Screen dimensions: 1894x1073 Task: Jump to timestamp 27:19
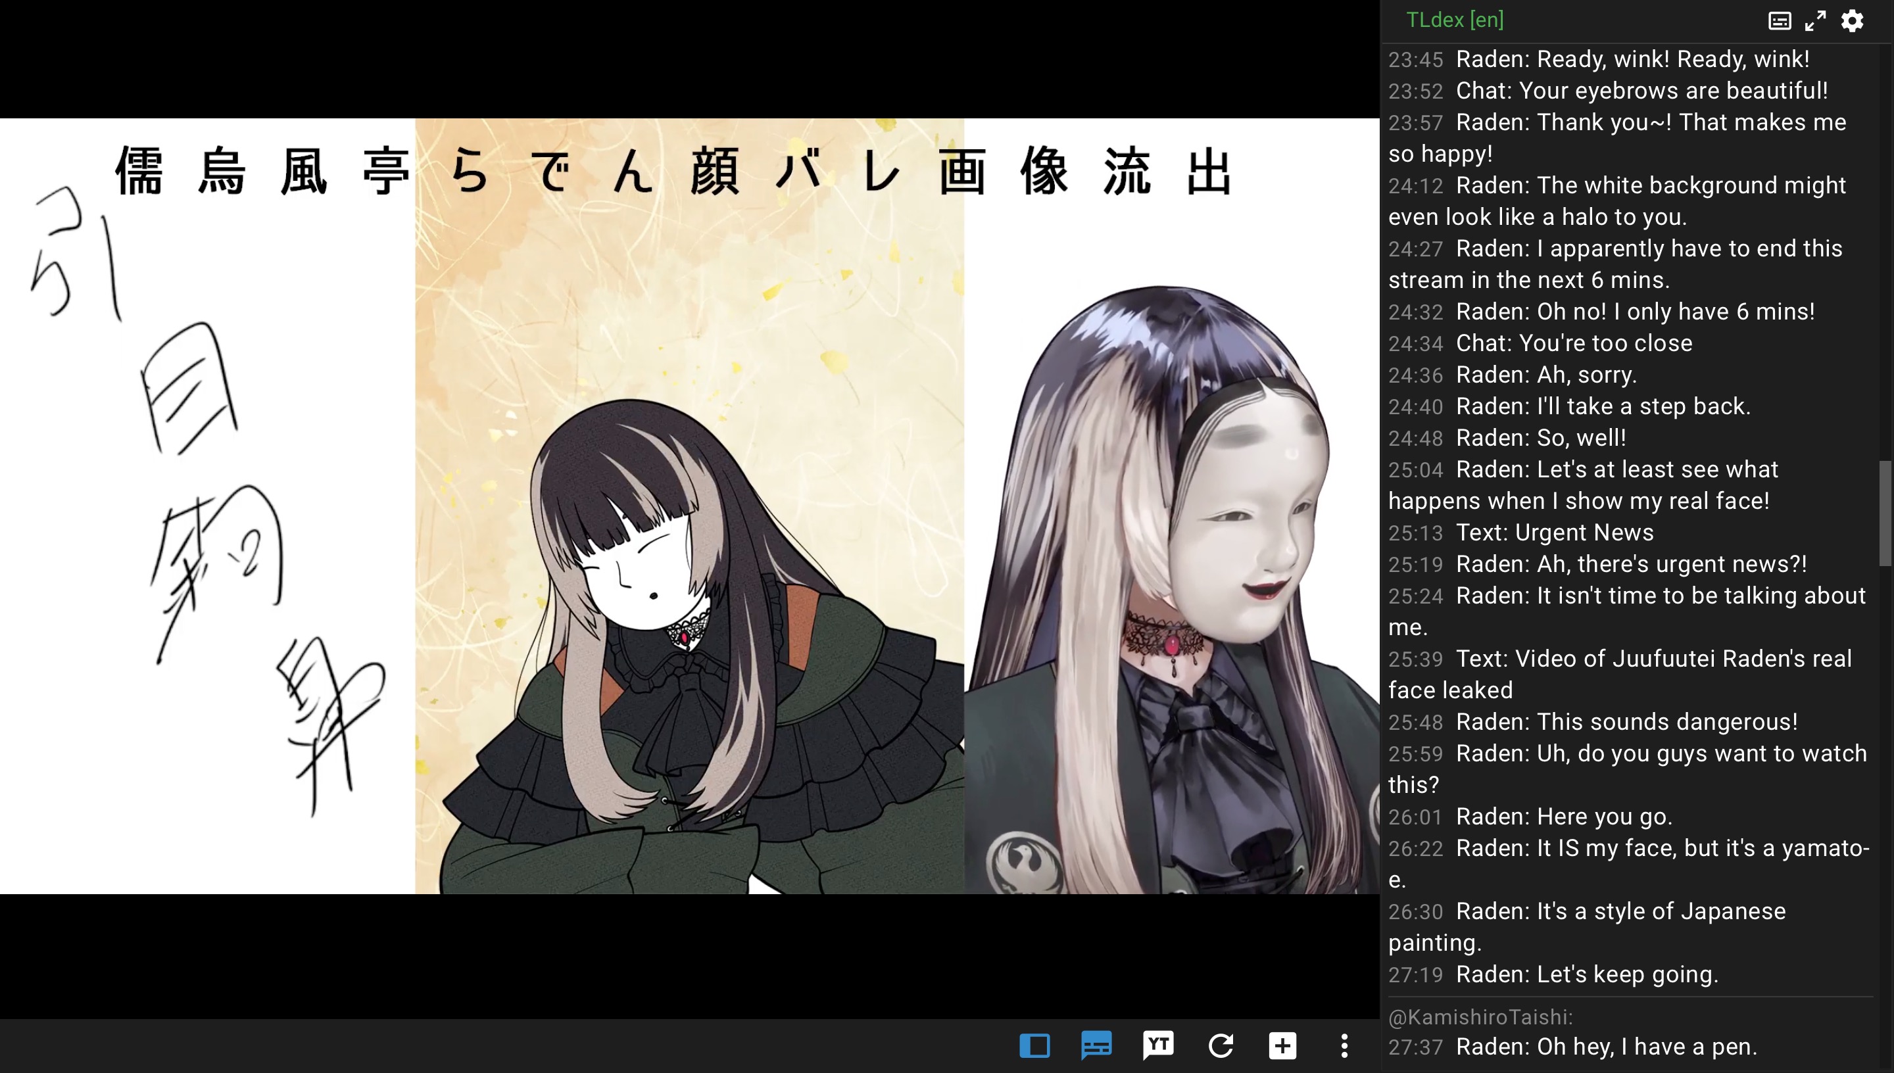[x=1415, y=975]
